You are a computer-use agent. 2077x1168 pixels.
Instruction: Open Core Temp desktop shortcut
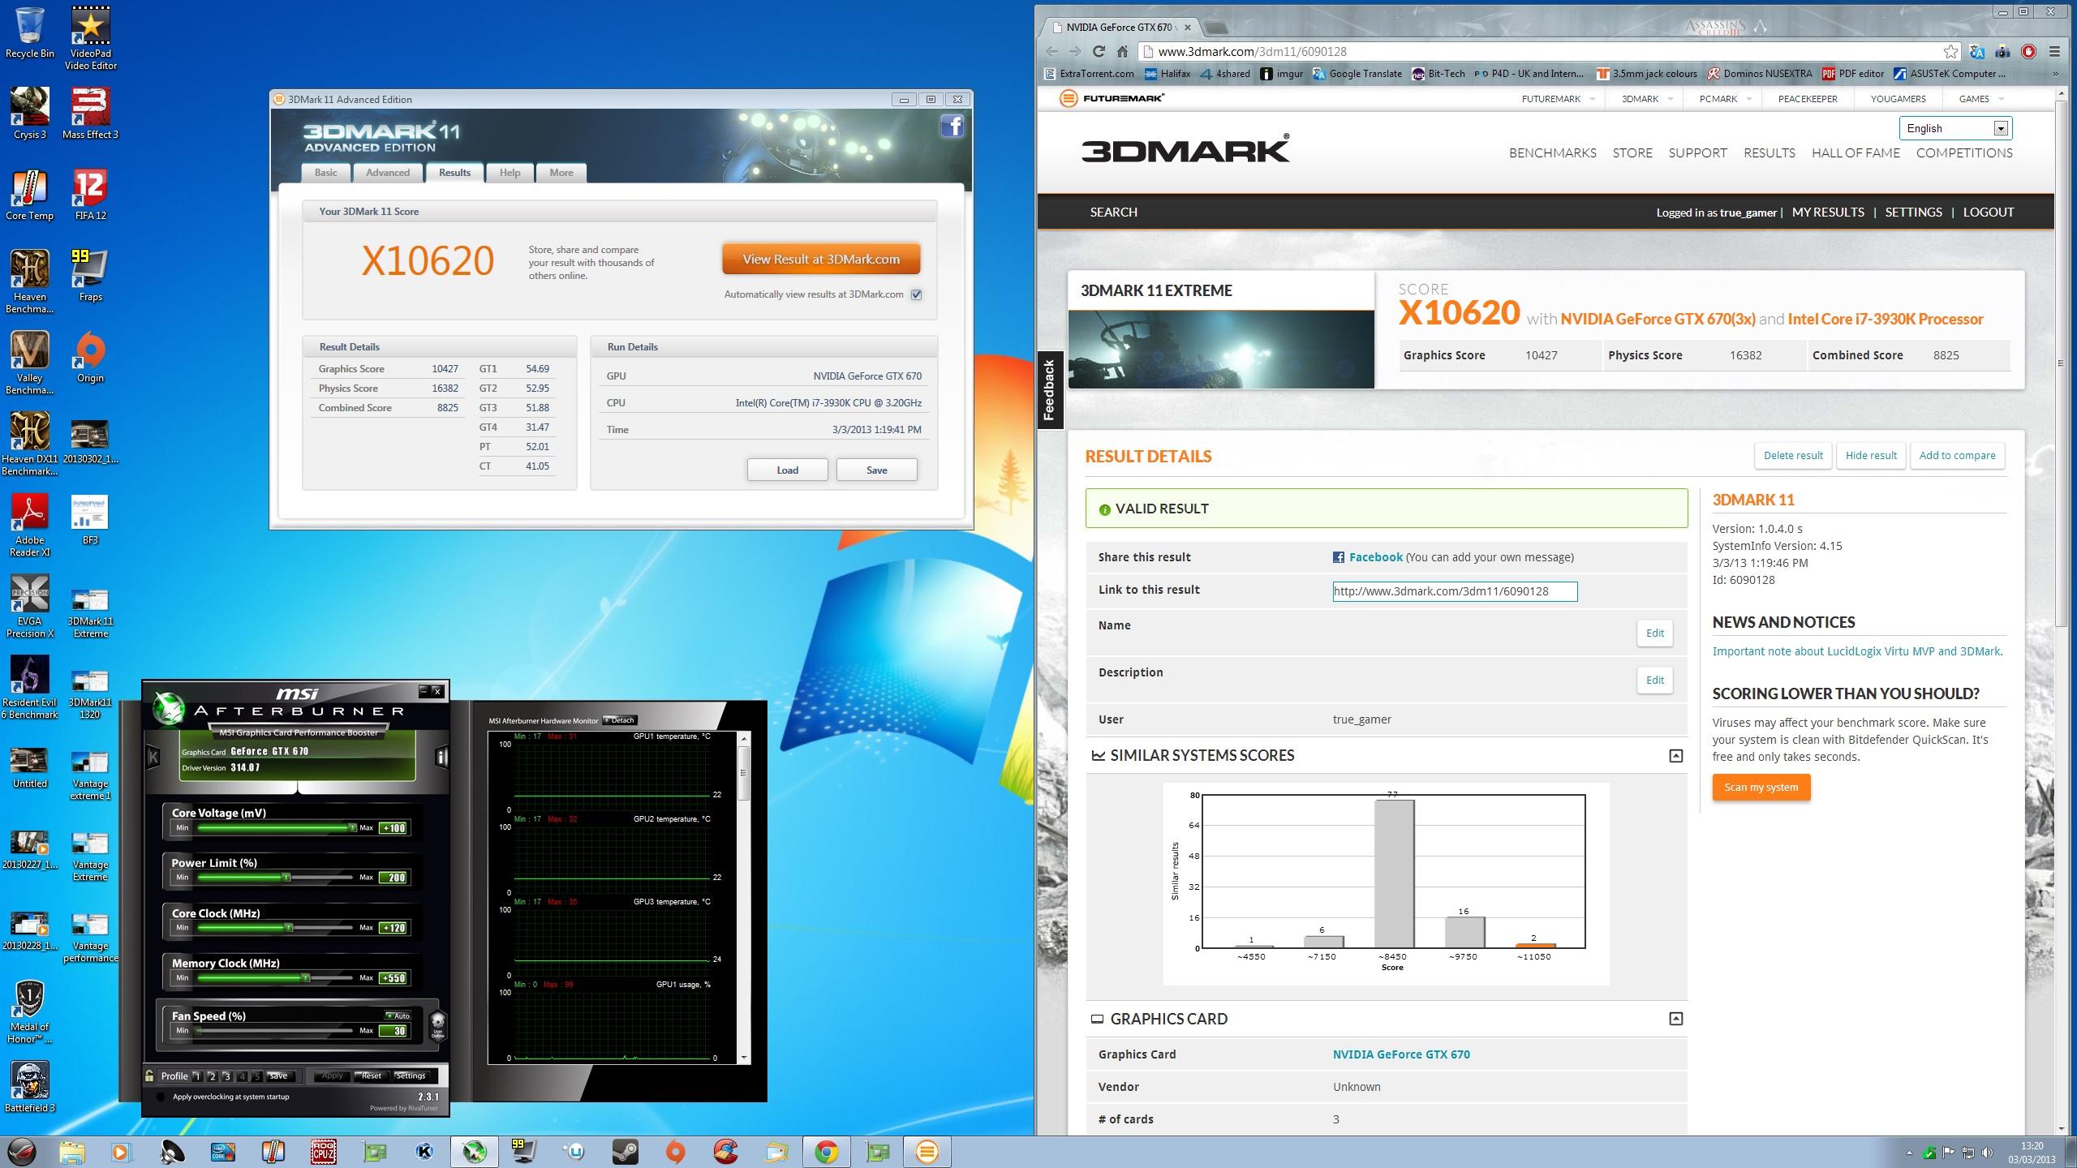coord(30,195)
